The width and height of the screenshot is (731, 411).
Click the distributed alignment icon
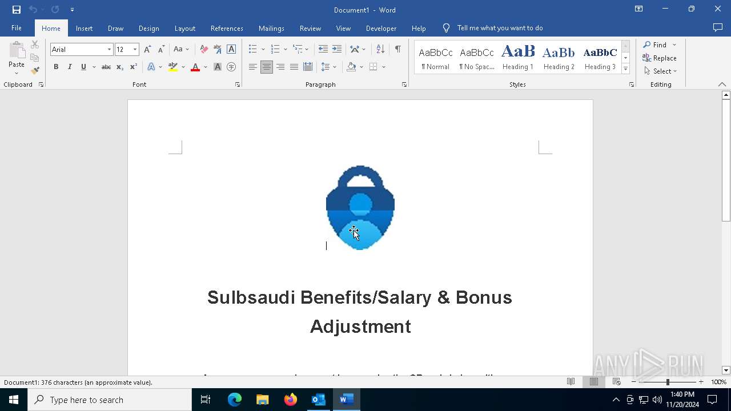click(x=308, y=67)
